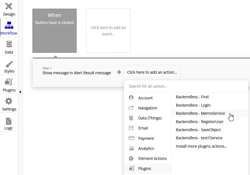This screenshot has width=250, height=175.
Task: Focus the Search for an action field
Action: tap(186, 86)
